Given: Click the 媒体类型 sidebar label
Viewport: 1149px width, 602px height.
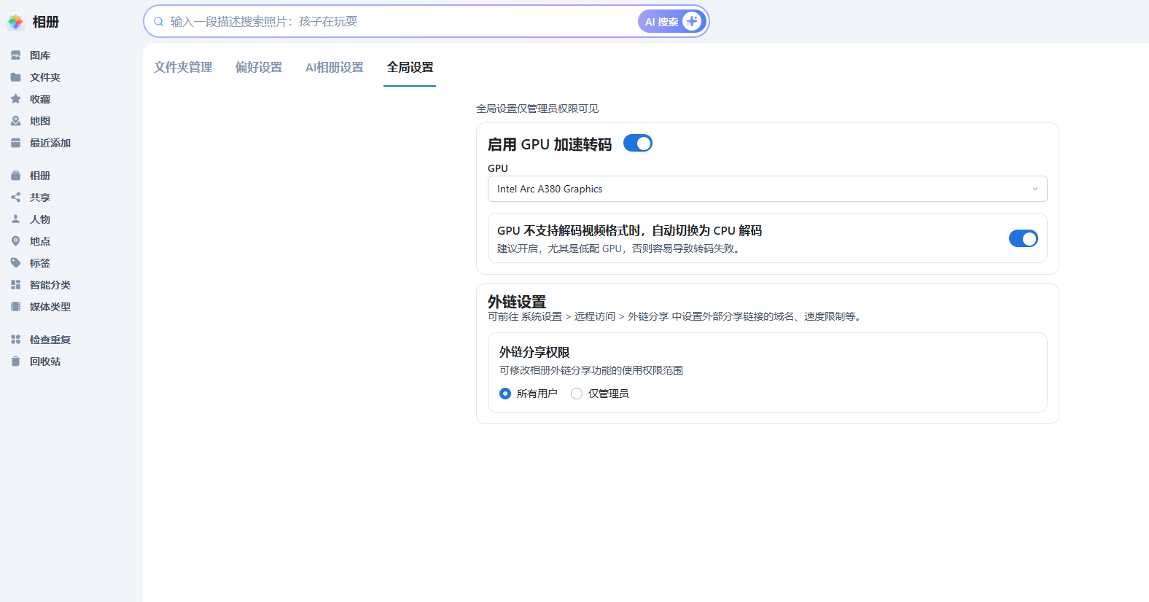Looking at the screenshot, I should pos(50,307).
